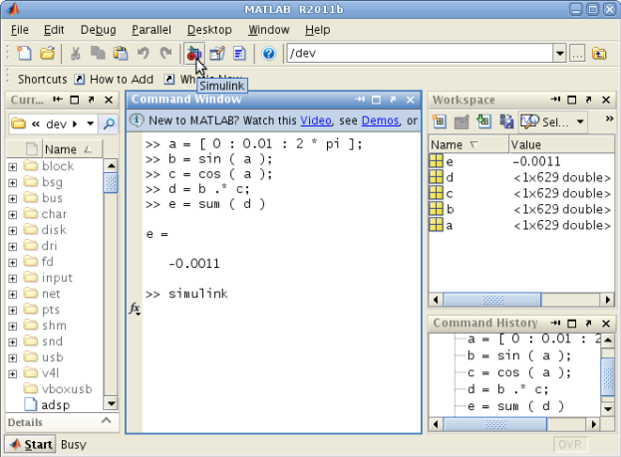Click the Undo arrow icon
621x457 pixels.
(x=143, y=53)
